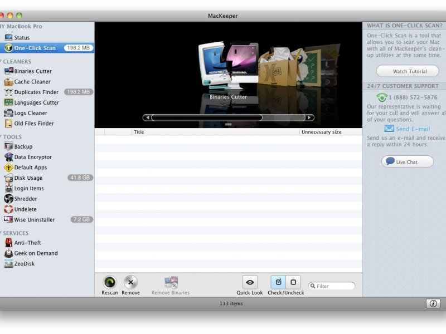Click the Filter search field
Viewport: 446px width, 334px height.
332,286
